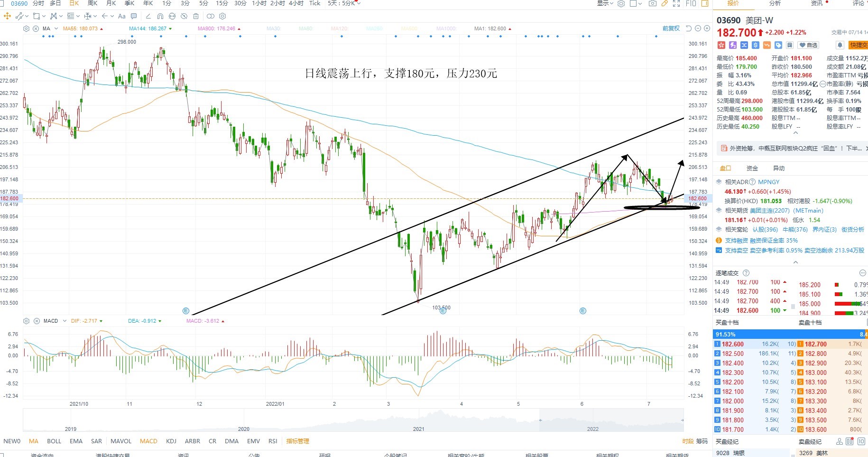Delete drawings with the trash icon
The width and height of the screenshot is (868, 457).
point(196,16)
